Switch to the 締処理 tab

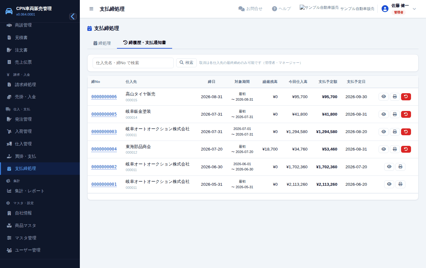pyautogui.click(x=102, y=43)
